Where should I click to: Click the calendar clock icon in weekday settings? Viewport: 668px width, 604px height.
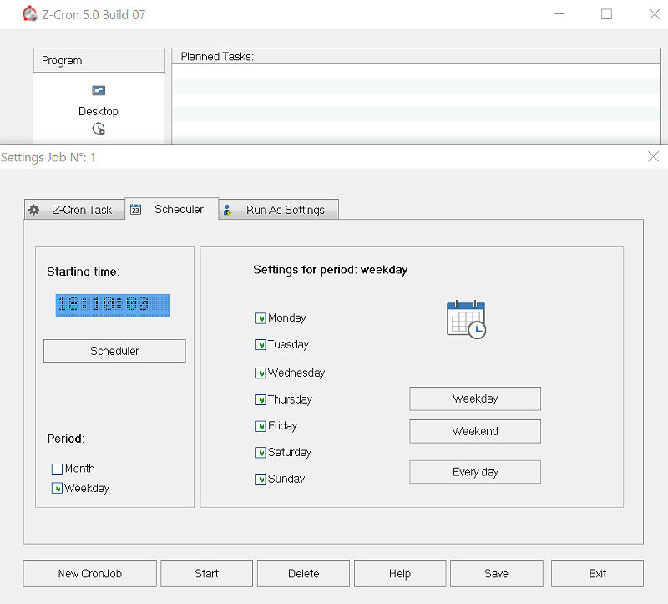(466, 320)
